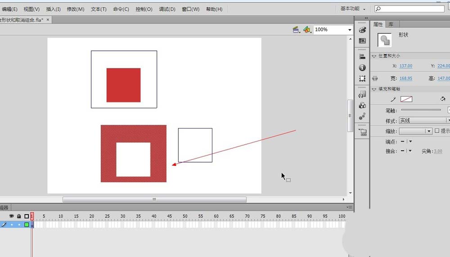The width and height of the screenshot is (450, 257).
Task: Switch to the 属性 tab
Action: click(378, 24)
